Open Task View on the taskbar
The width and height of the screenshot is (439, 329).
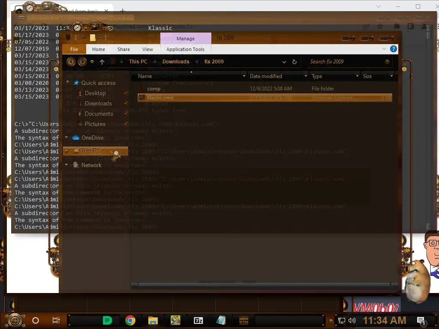(56, 320)
